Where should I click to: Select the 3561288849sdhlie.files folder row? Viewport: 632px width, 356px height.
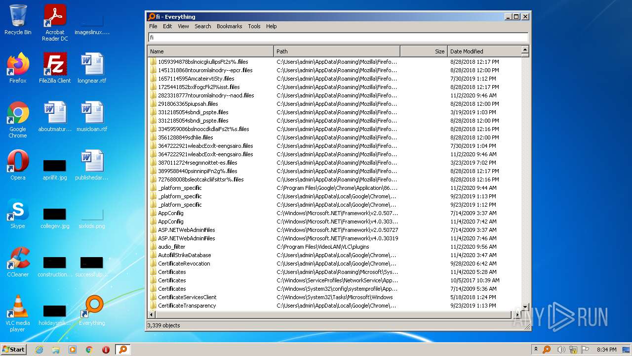pos(334,137)
